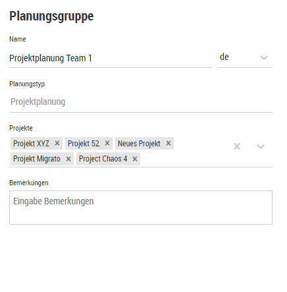The image size is (287, 292).
Task: Click the Planungsgruppe heading
Action: (51, 16)
